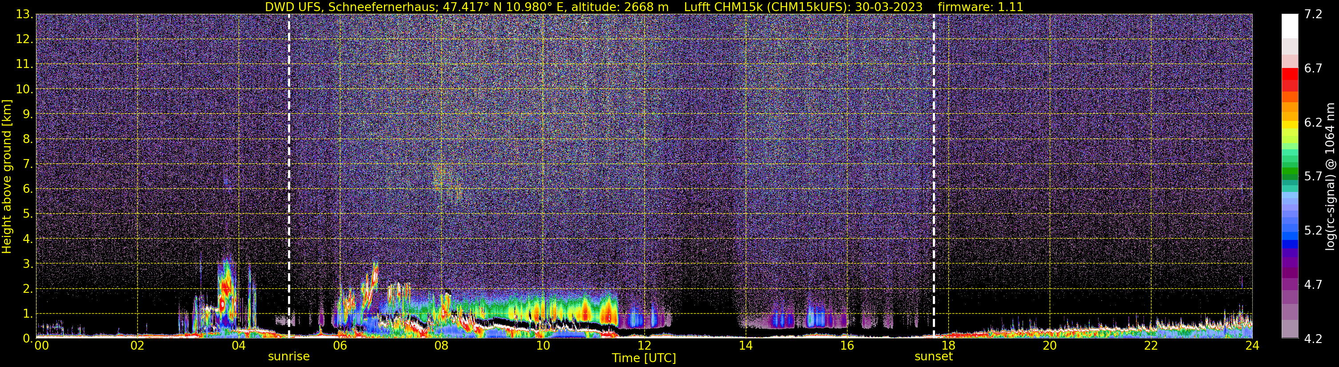Click the '7.2' colorbar value

click(1313, 15)
